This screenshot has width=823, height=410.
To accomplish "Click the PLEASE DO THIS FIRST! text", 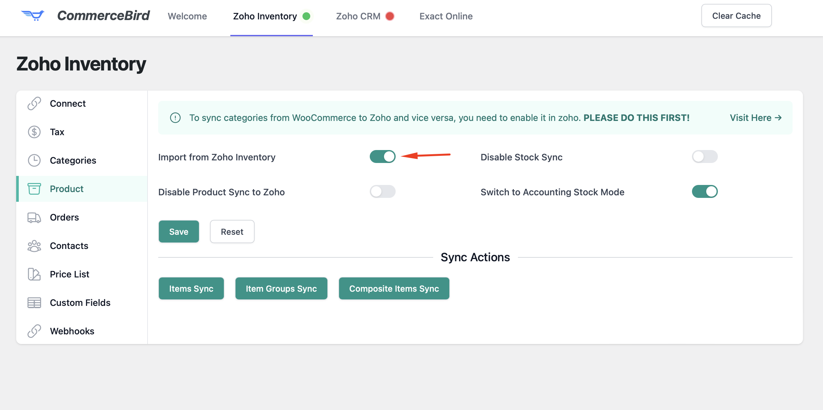I will point(636,118).
